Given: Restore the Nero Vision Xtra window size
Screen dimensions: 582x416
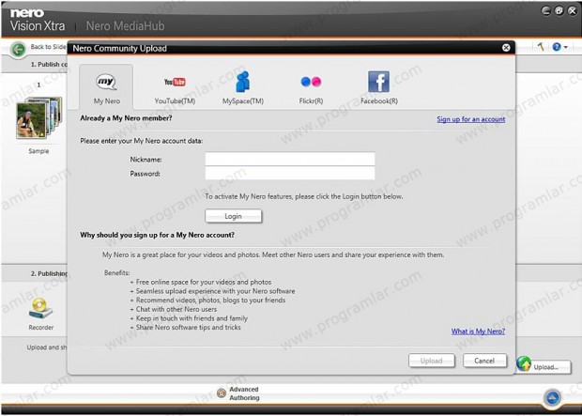Looking at the screenshot, I should [x=559, y=10].
